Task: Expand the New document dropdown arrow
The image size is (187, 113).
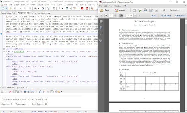Action: tap(6, 8)
